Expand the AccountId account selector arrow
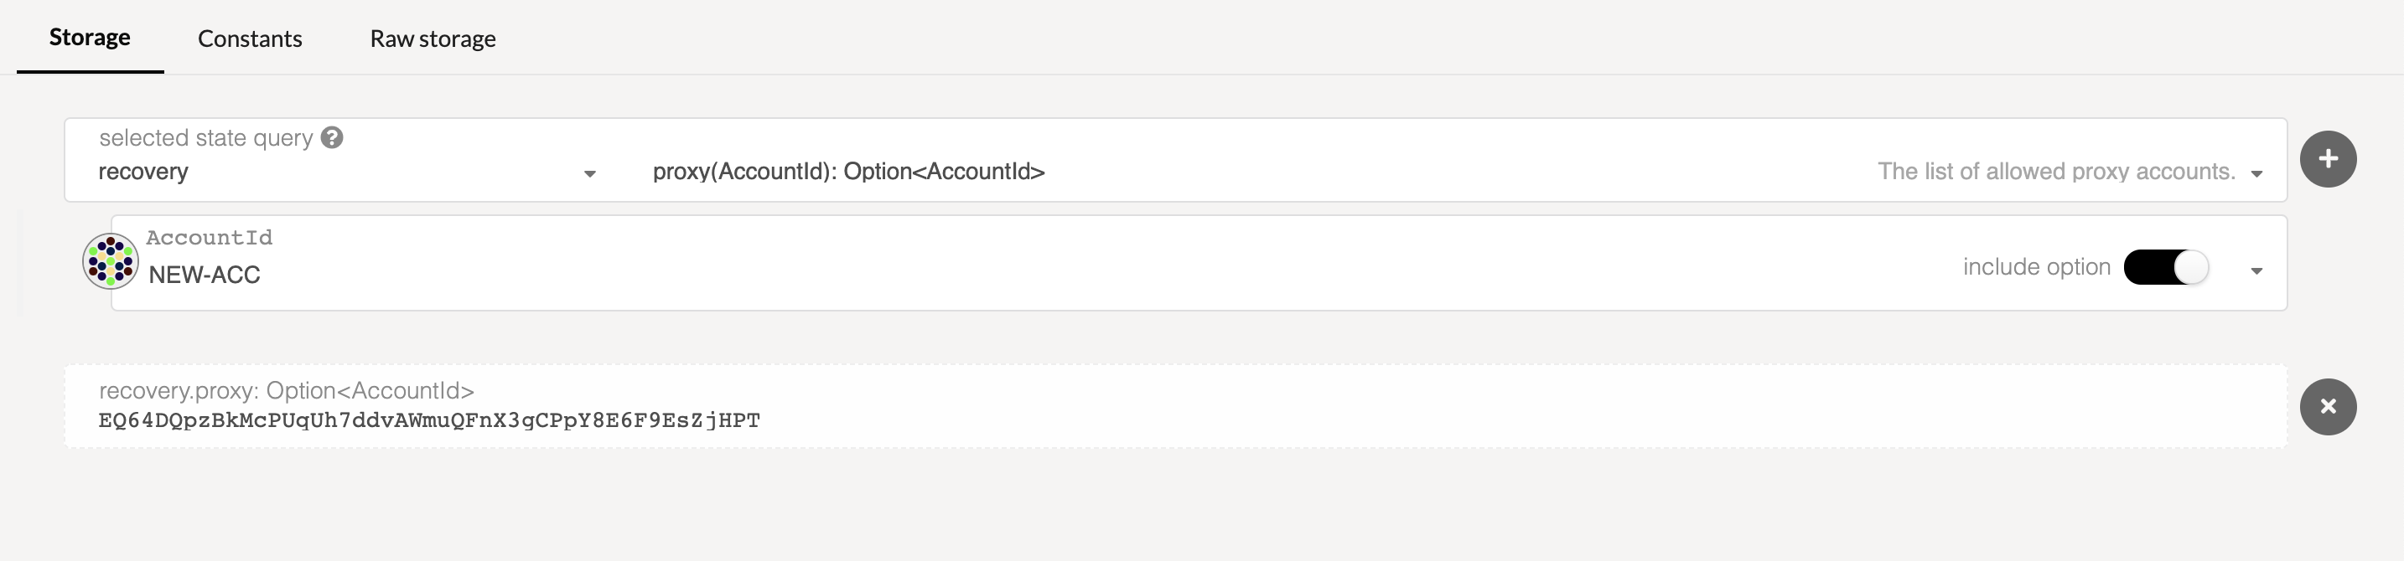Image resolution: width=2404 pixels, height=561 pixels. pyautogui.click(x=2256, y=271)
